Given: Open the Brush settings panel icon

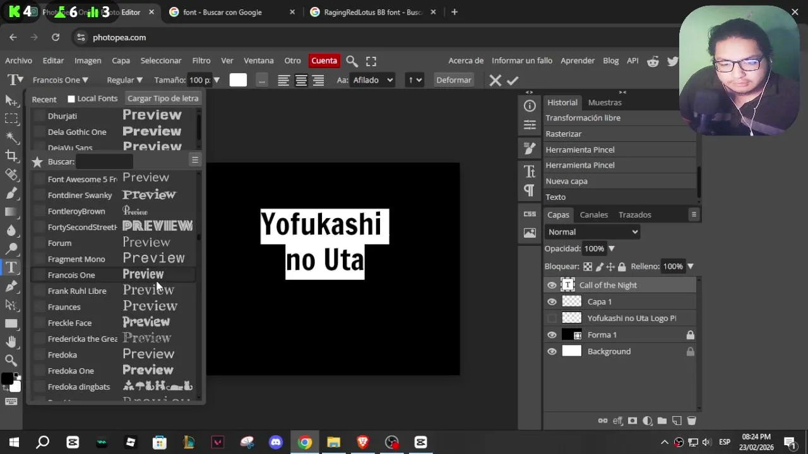Looking at the screenshot, I should point(530,148).
